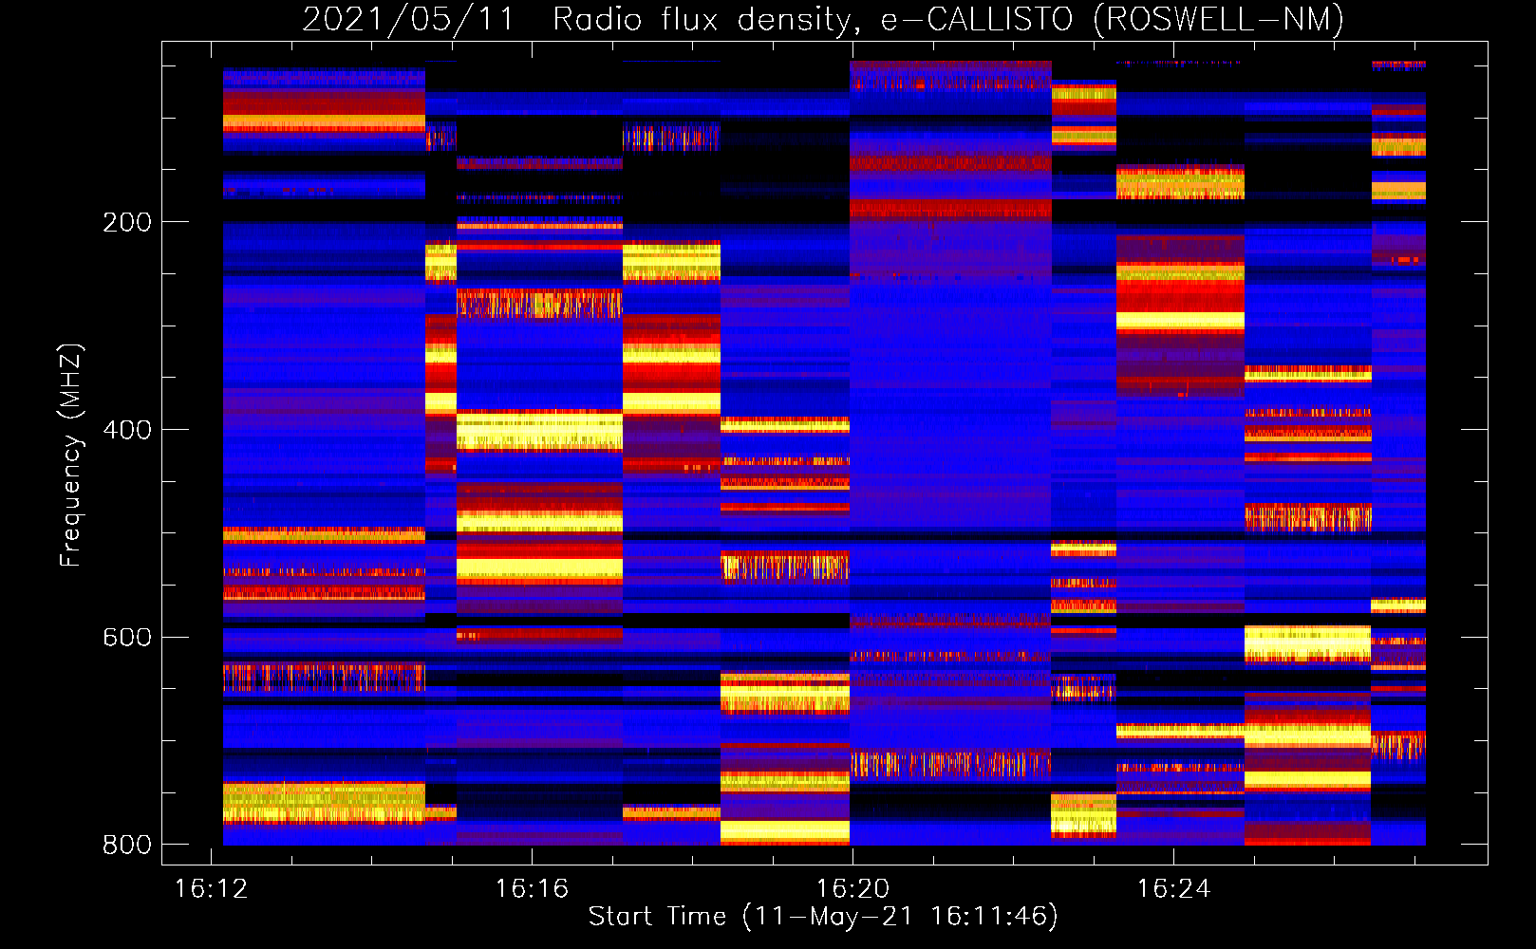Click the plot title "Radio flux density, e-CALLISTO (ROSWELL-NM)"
1536x949 pixels.
click(948, 20)
